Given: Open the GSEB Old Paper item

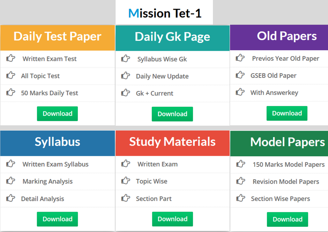Looking at the screenshot, I should tap(274, 75).
